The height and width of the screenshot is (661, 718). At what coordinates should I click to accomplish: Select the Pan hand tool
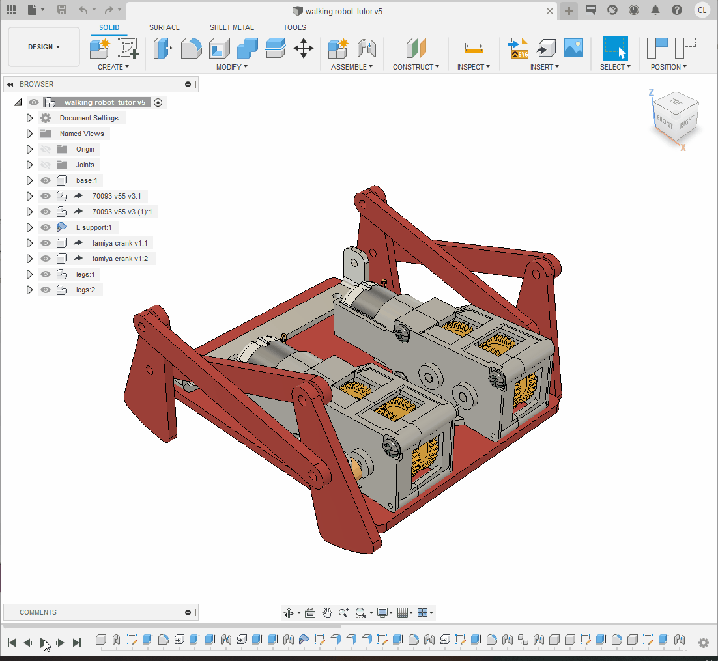pyautogui.click(x=327, y=613)
